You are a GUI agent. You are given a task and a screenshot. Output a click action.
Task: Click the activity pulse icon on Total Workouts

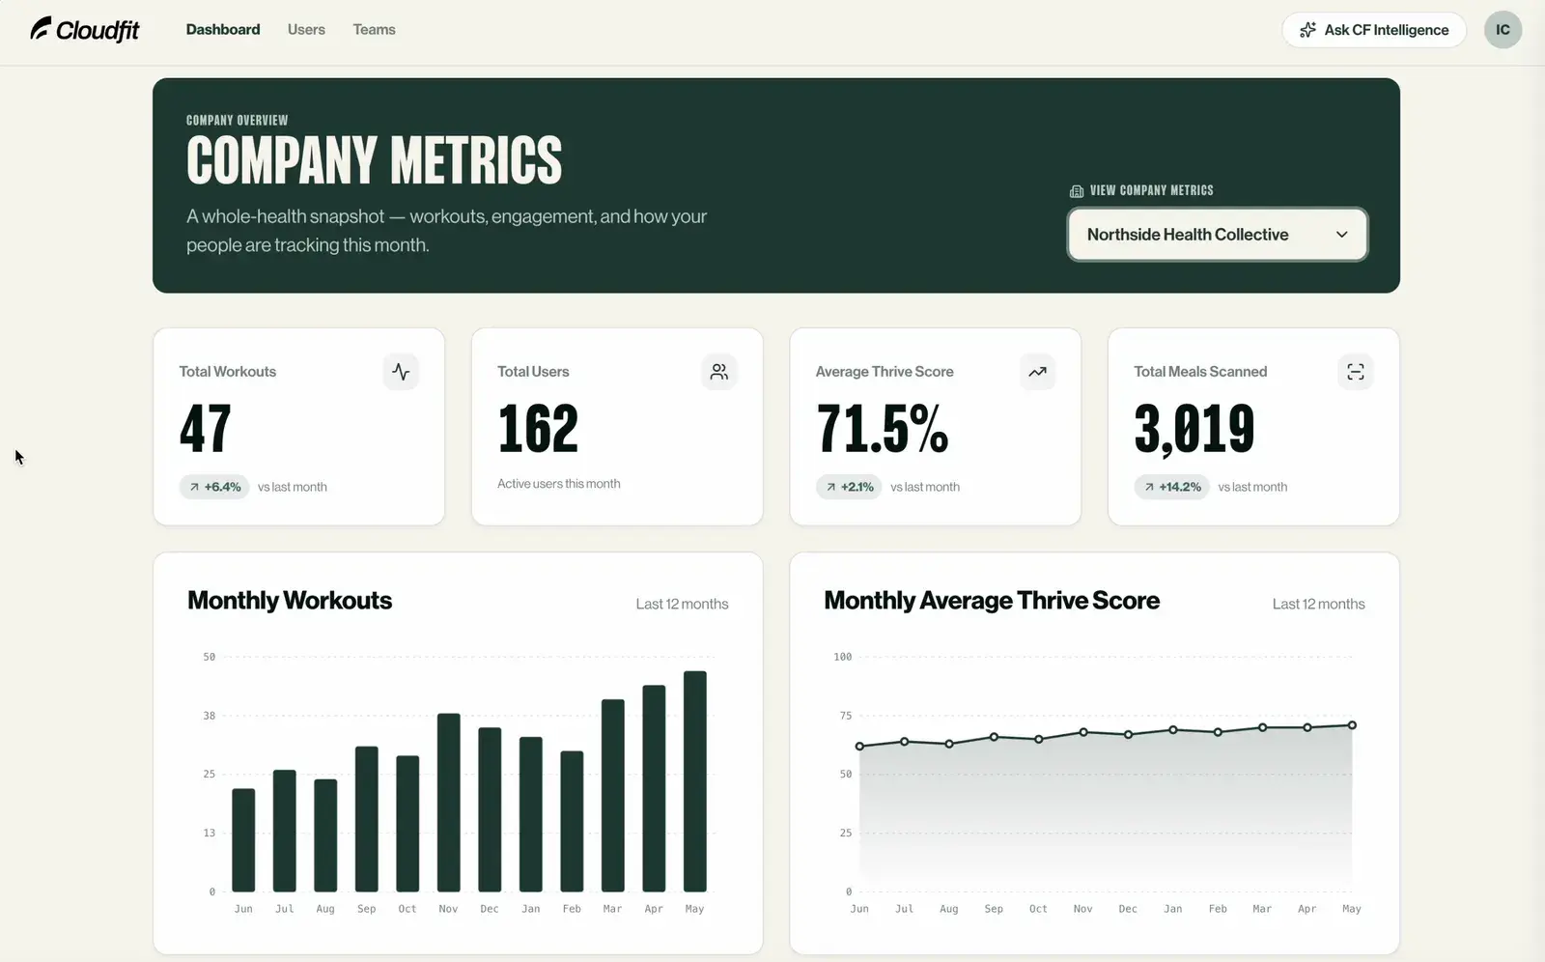coord(401,372)
